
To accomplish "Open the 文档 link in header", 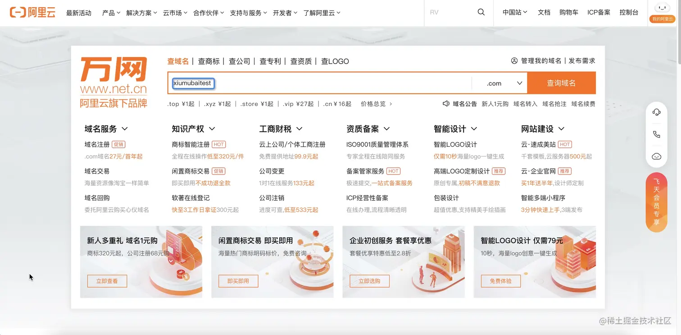I will [x=544, y=13].
